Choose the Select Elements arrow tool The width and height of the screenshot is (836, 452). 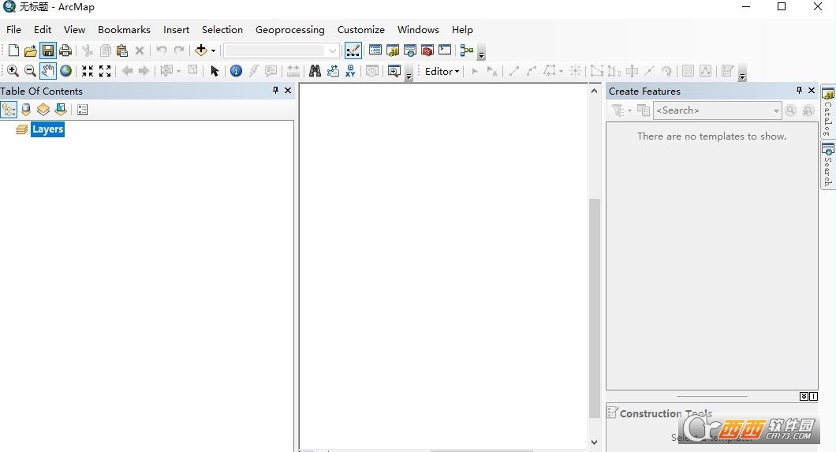coord(215,71)
